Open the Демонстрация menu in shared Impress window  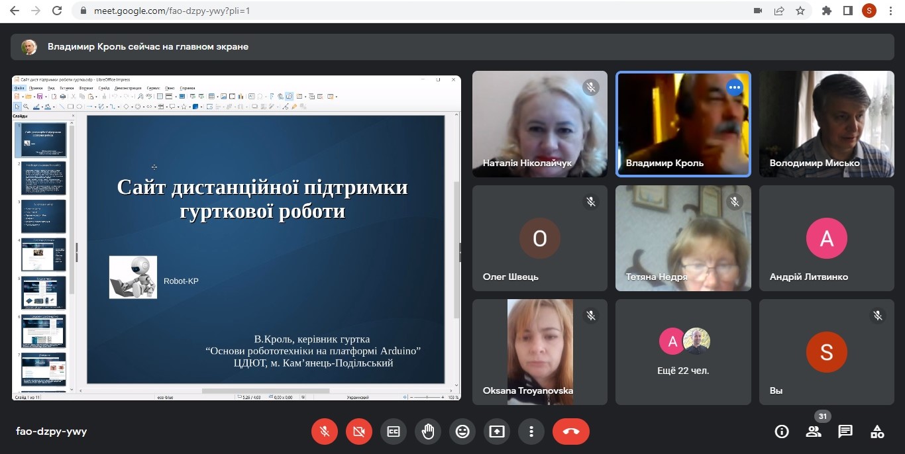(x=128, y=88)
